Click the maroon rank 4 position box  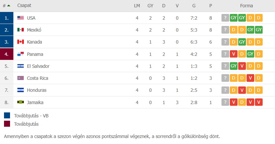point(7,54)
